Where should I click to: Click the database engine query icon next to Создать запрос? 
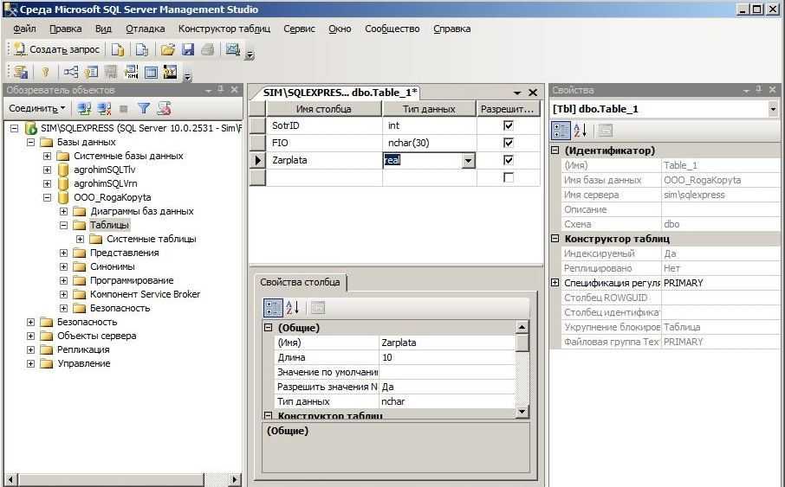coord(118,49)
